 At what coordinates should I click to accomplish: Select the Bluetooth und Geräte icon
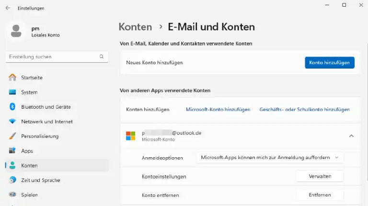coord(12,107)
